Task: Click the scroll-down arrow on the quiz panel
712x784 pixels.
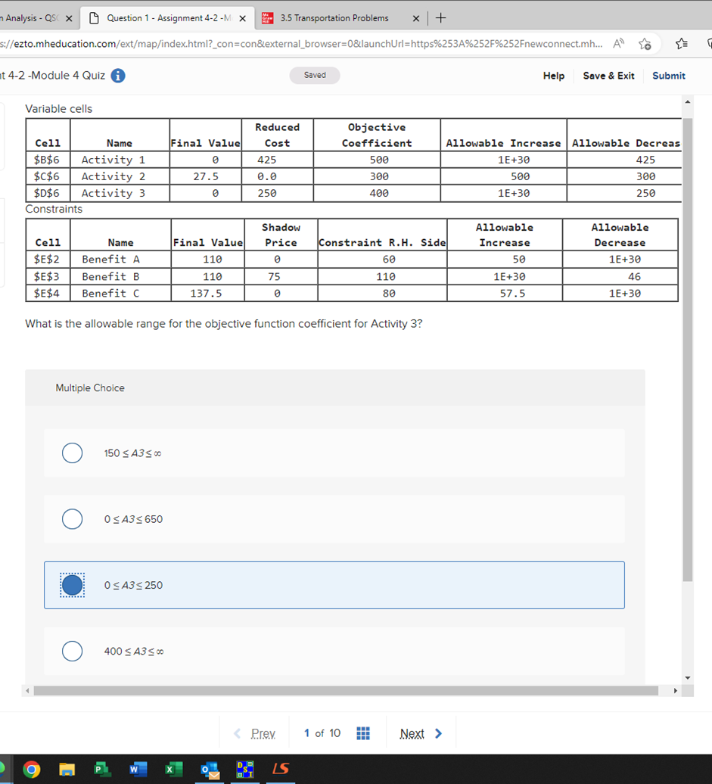Action: click(x=687, y=677)
